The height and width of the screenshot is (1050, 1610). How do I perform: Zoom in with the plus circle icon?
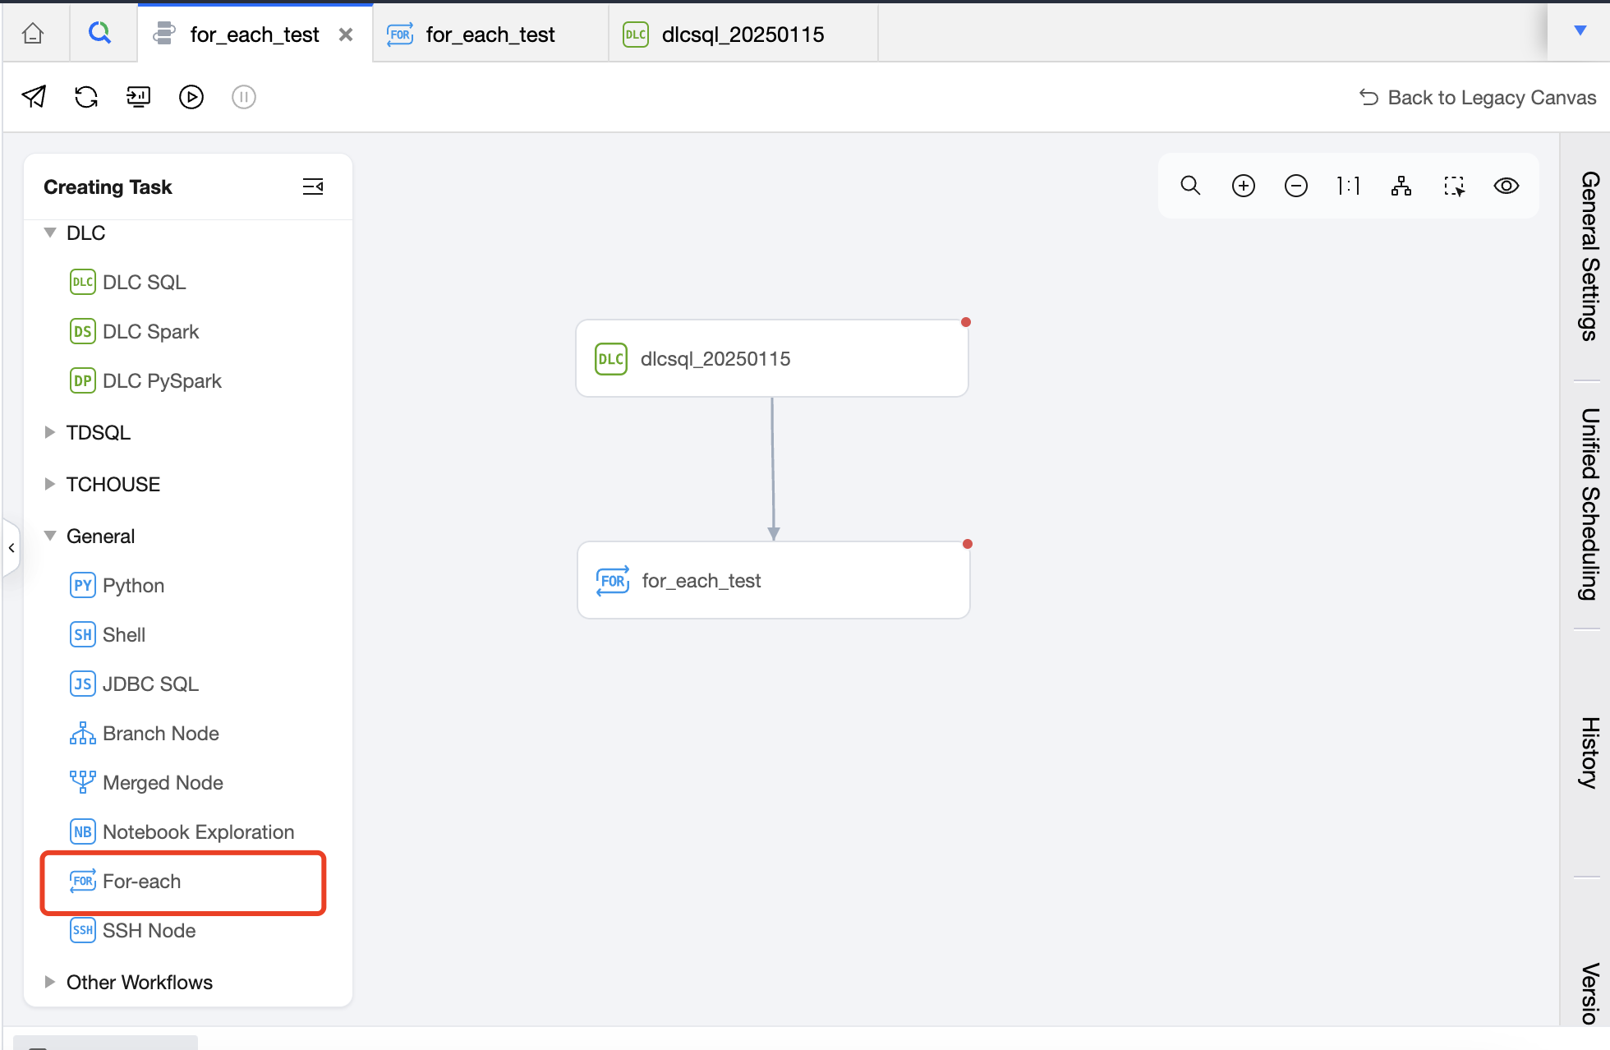pyautogui.click(x=1244, y=186)
